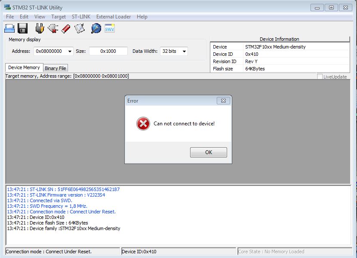The height and width of the screenshot is (258, 357).
Task: Click the Open file toolbar icon
Action: pos(9,29)
